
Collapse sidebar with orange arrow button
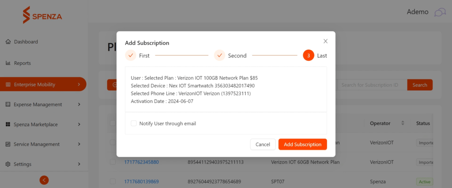[44, 180]
